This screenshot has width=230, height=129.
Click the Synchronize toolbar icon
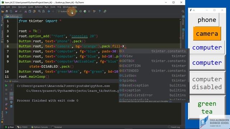pos(11,11)
